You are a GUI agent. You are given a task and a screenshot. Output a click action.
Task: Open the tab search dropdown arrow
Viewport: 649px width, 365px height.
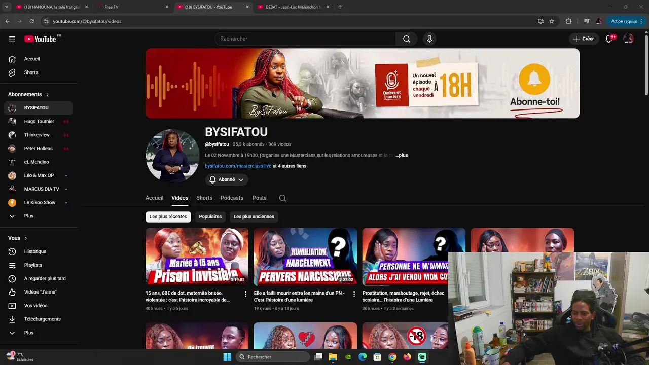point(7,7)
